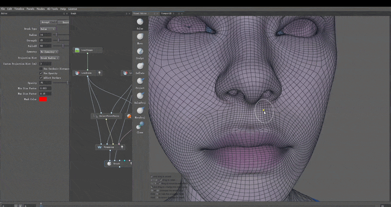391x207 pixels.
Task: Open Editor panel options menu icon
Action: coord(64,13)
